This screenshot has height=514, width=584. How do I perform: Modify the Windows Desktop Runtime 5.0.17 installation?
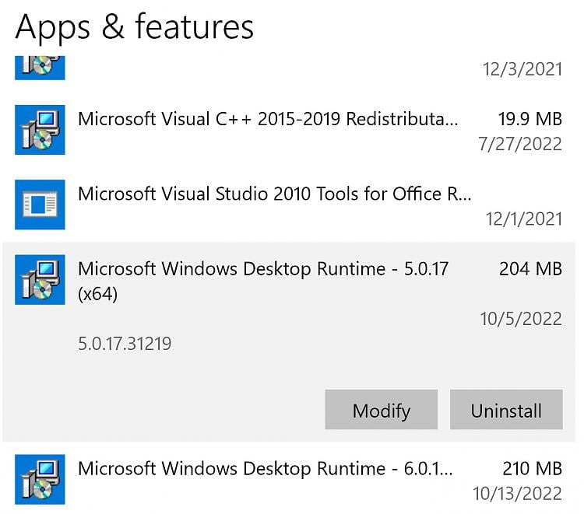coord(381,410)
